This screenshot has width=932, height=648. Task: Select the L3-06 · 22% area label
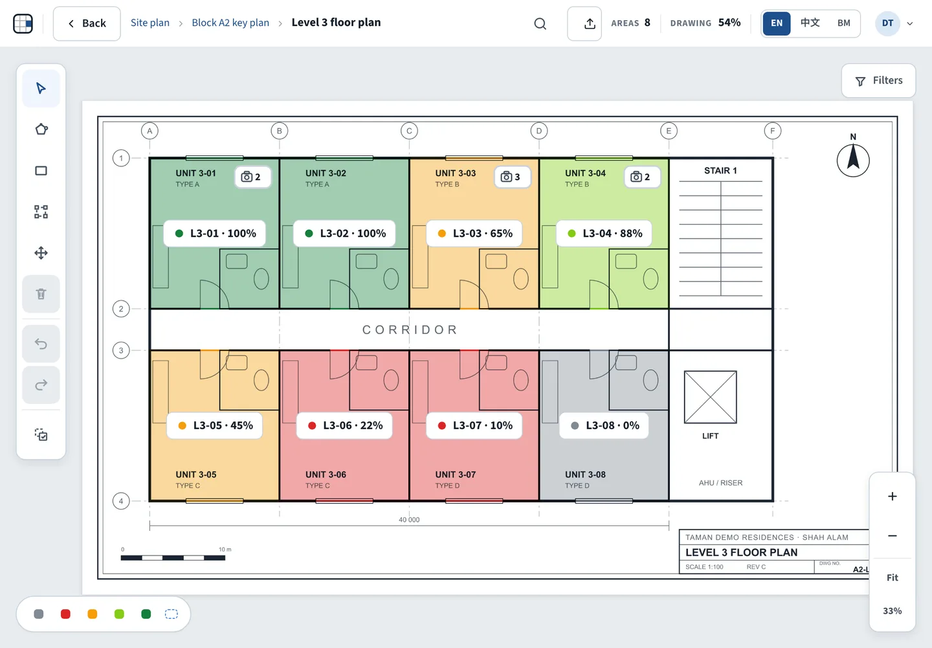345,426
